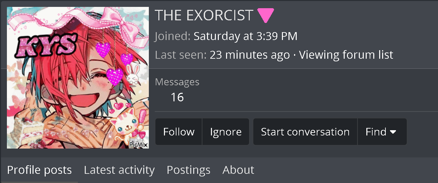Ignore this user
Screen dimensions: 438x183
pos(226,132)
